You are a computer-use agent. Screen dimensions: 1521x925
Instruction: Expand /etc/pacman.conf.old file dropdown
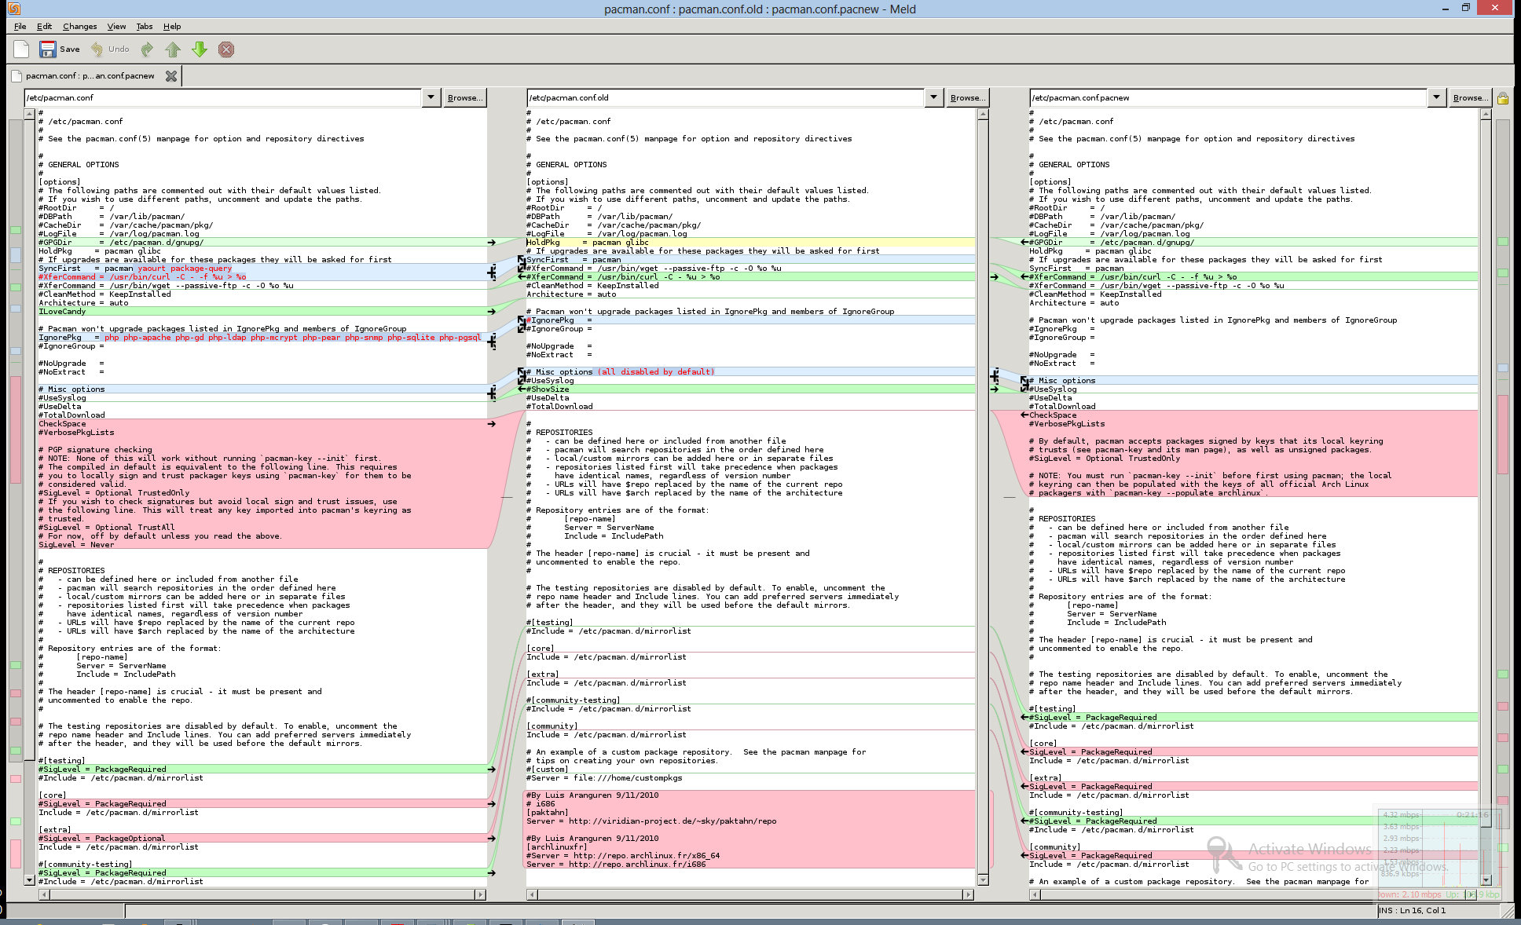(933, 97)
